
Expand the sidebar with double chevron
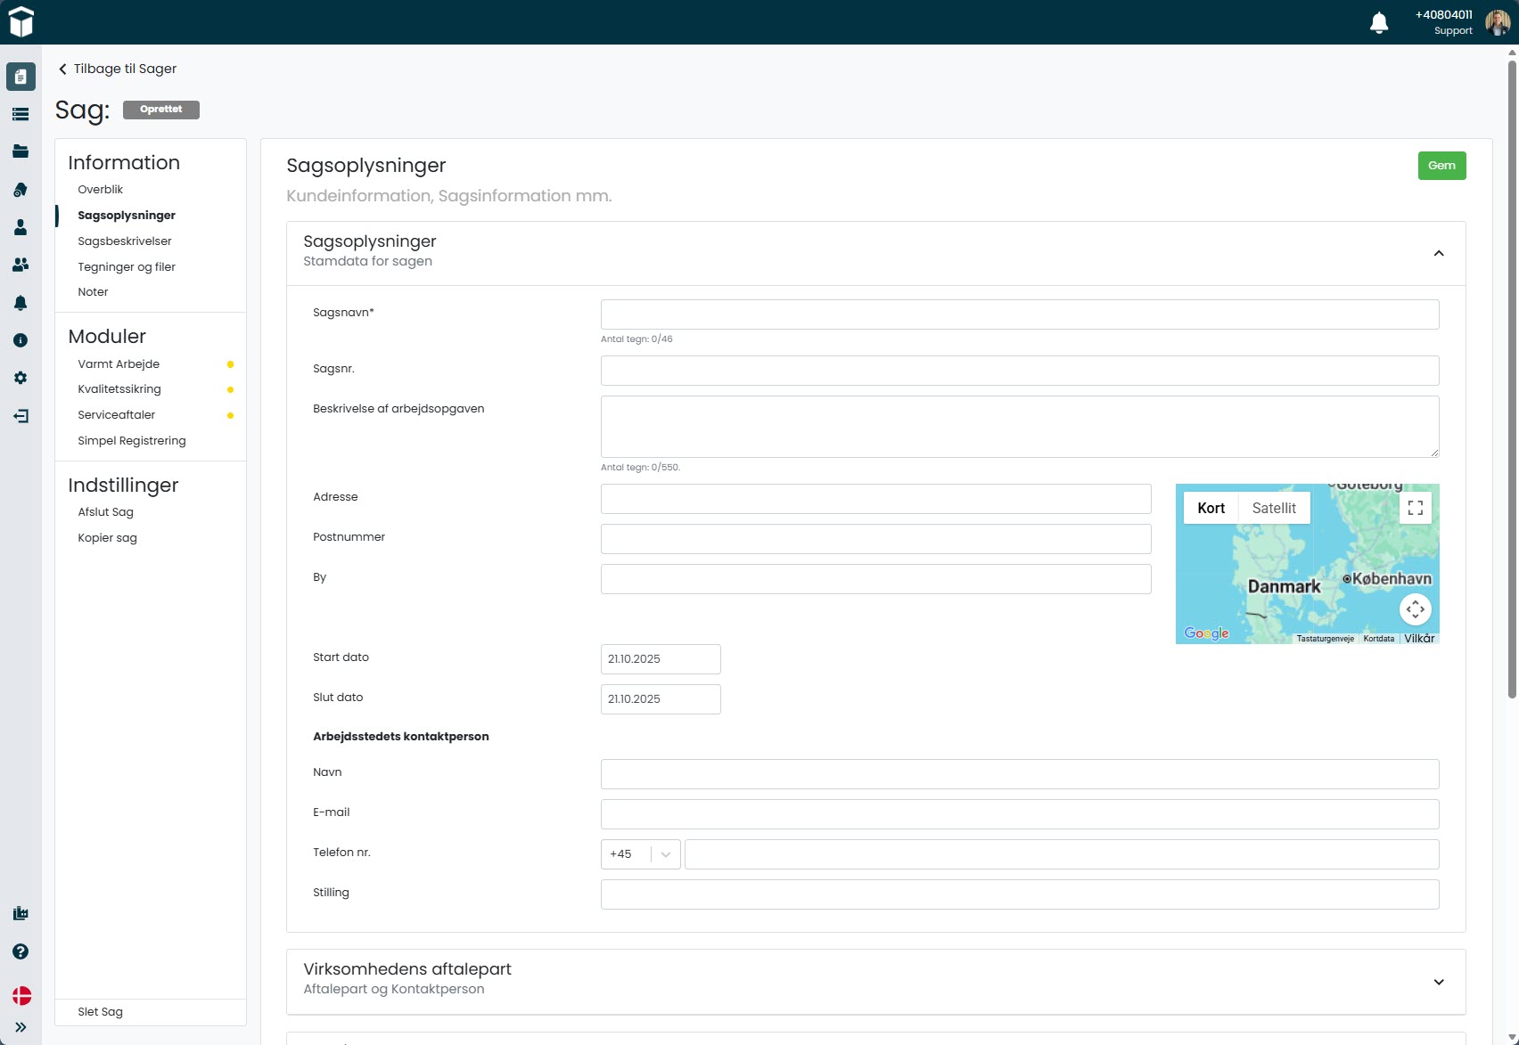[21, 1027]
